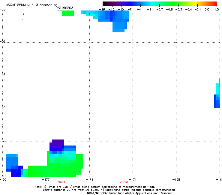
Task: Click the small green data patch below the 20160203 date
Action: coord(68,13)
